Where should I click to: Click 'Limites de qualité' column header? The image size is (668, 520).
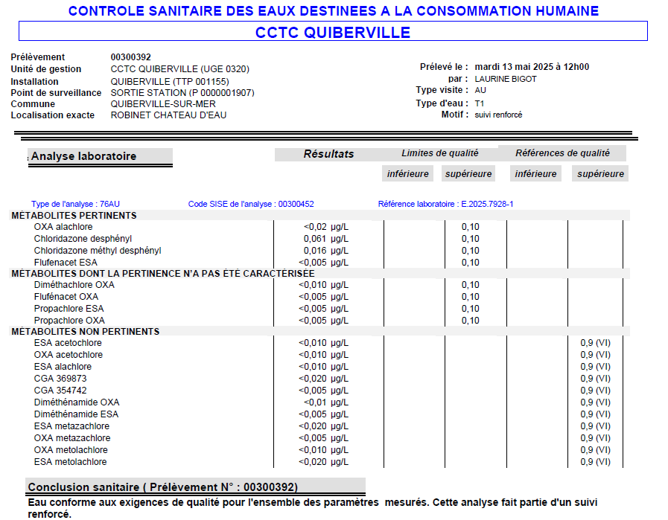[439, 153]
